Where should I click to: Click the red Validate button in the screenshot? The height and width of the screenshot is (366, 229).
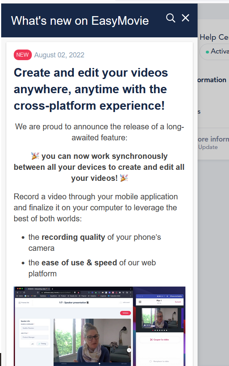pos(125,313)
